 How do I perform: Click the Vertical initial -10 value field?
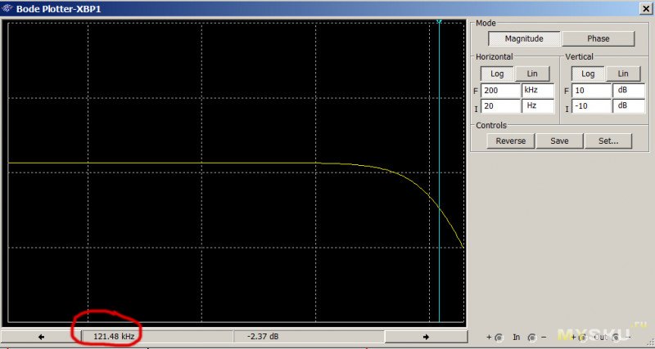[591, 106]
